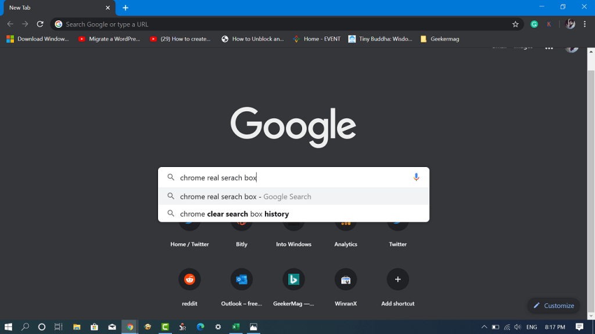Screen dimensions: 595x334
Task: Open the Outlook shortcut icon
Action: point(242,279)
